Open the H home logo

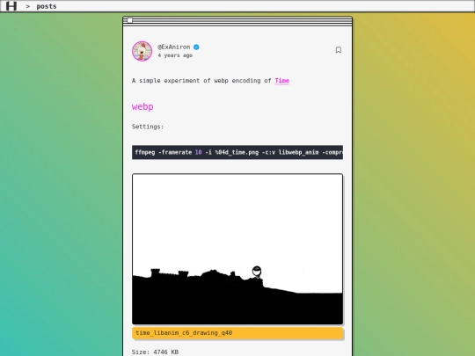pos(11,6)
